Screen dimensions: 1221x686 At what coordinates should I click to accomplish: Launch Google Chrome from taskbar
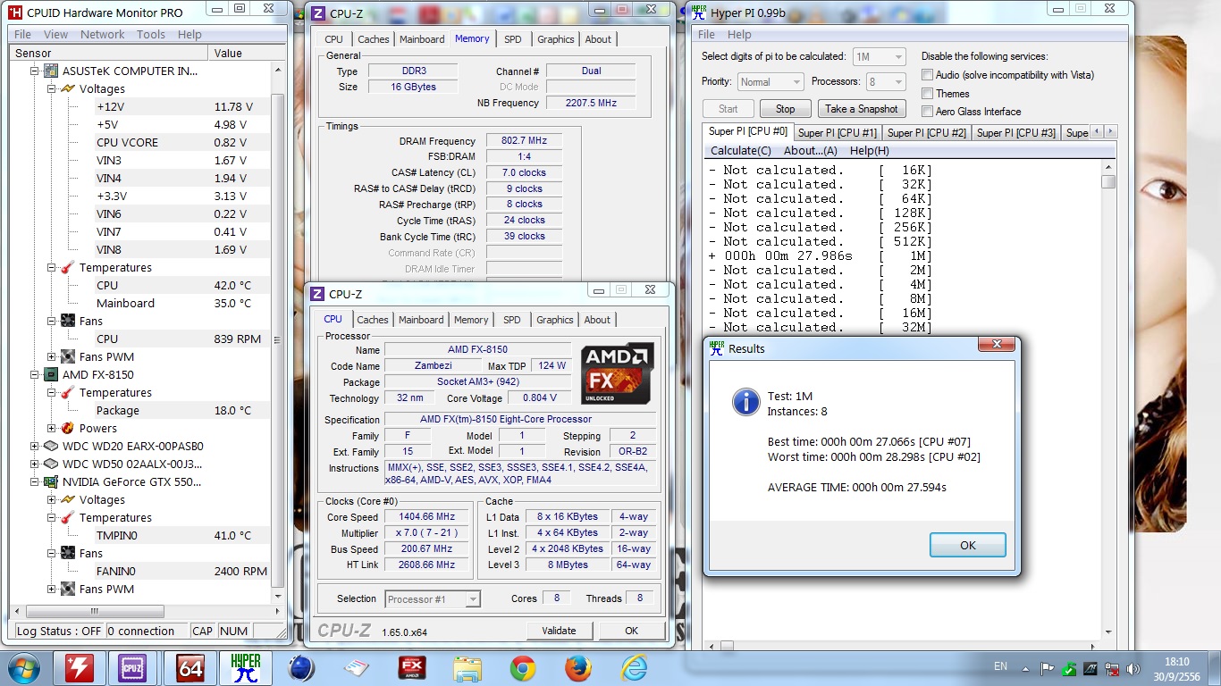pyautogui.click(x=523, y=667)
